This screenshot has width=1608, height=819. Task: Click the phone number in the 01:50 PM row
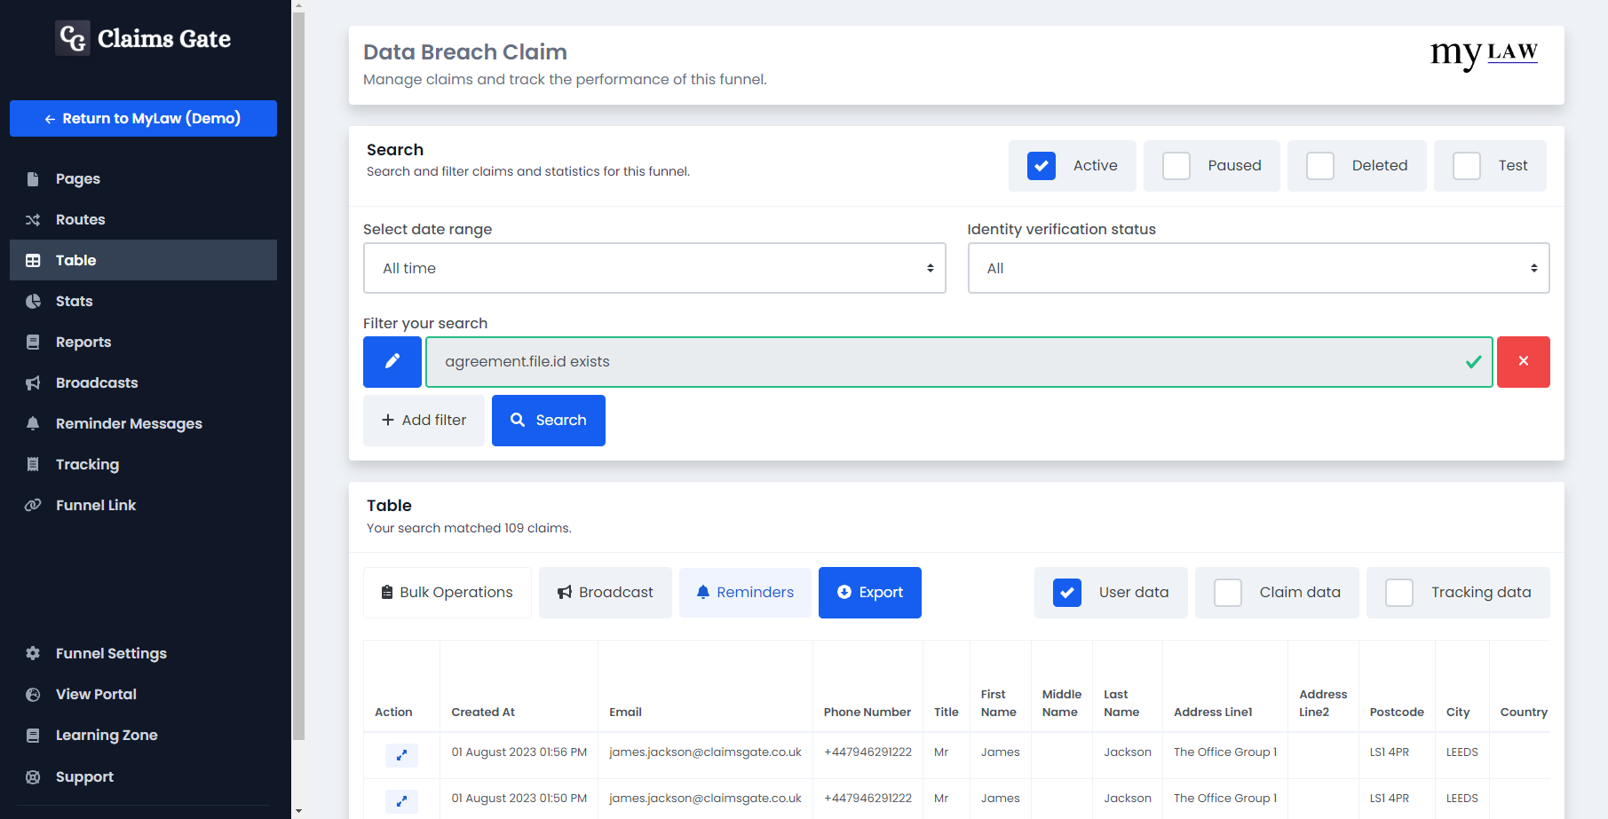[867, 799]
